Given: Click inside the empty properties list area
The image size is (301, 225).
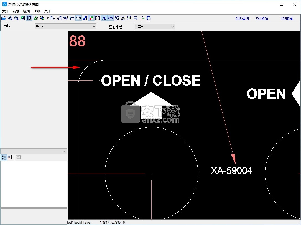Looking at the screenshot, I should [x=34, y=184].
